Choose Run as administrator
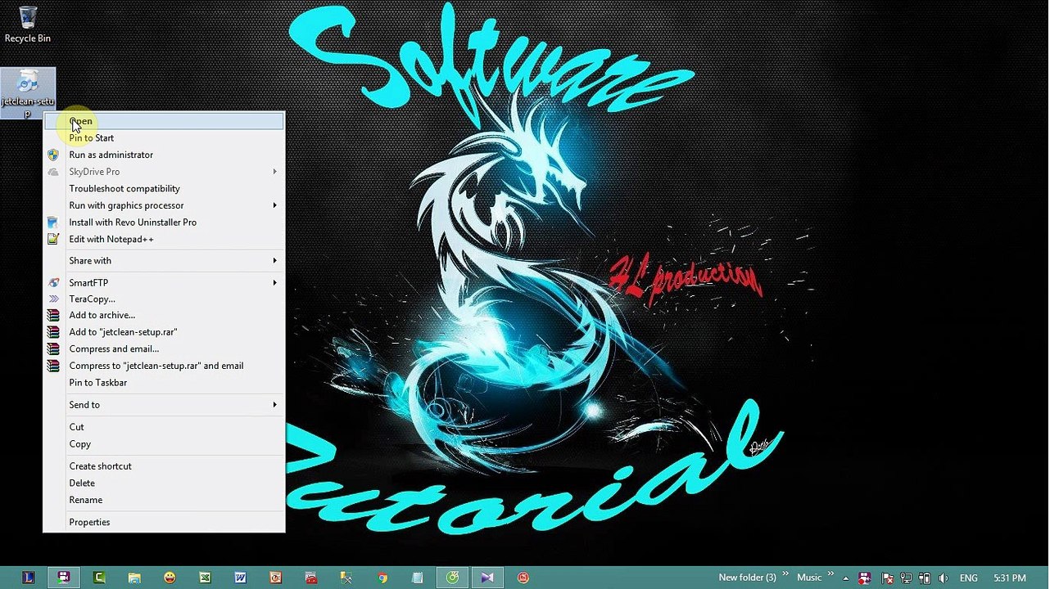Image resolution: width=1050 pixels, height=589 pixels. tap(164, 155)
